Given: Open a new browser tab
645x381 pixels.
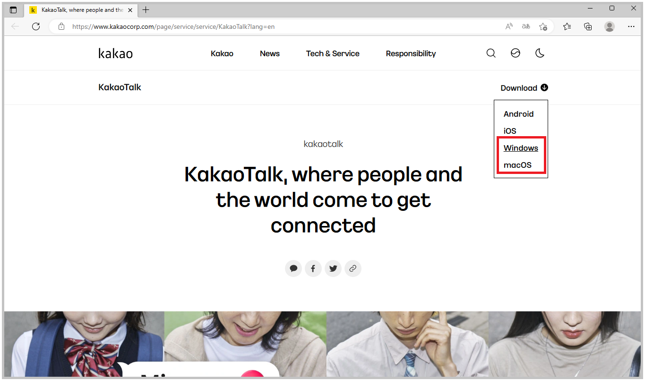Looking at the screenshot, I should click(146, 10).
